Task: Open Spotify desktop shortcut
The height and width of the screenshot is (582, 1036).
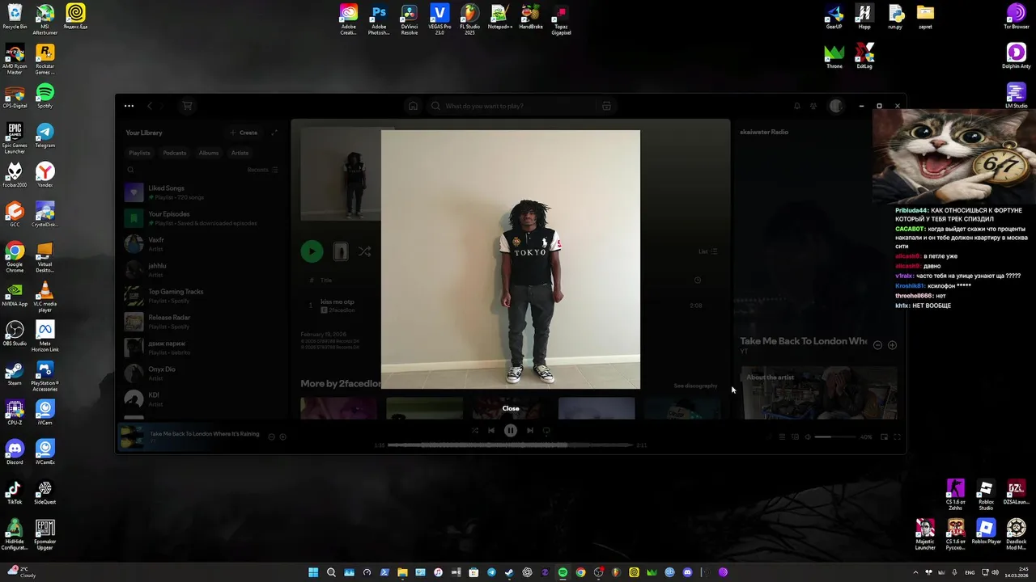Action: pyautogui.click(x=45, y=95)
